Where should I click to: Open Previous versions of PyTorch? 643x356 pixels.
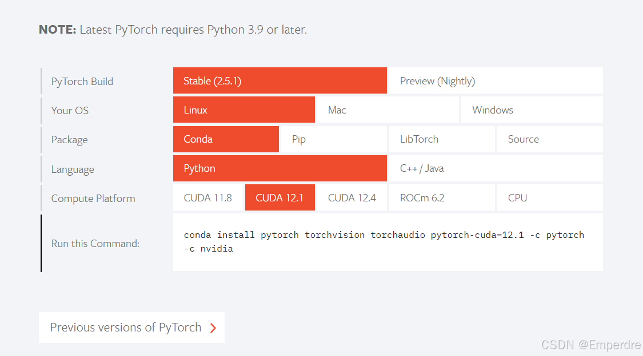tap(126, 327)
